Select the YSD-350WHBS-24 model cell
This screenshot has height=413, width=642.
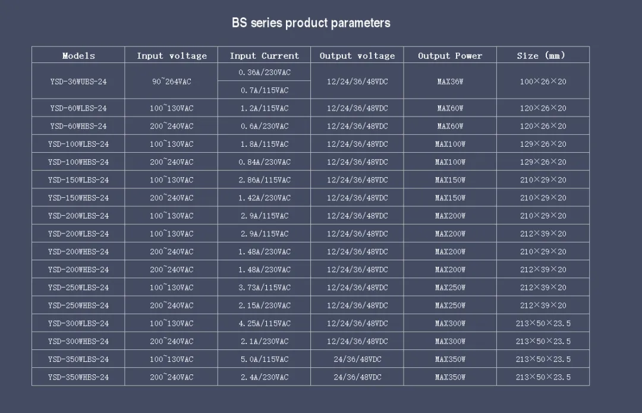point(78,377)
